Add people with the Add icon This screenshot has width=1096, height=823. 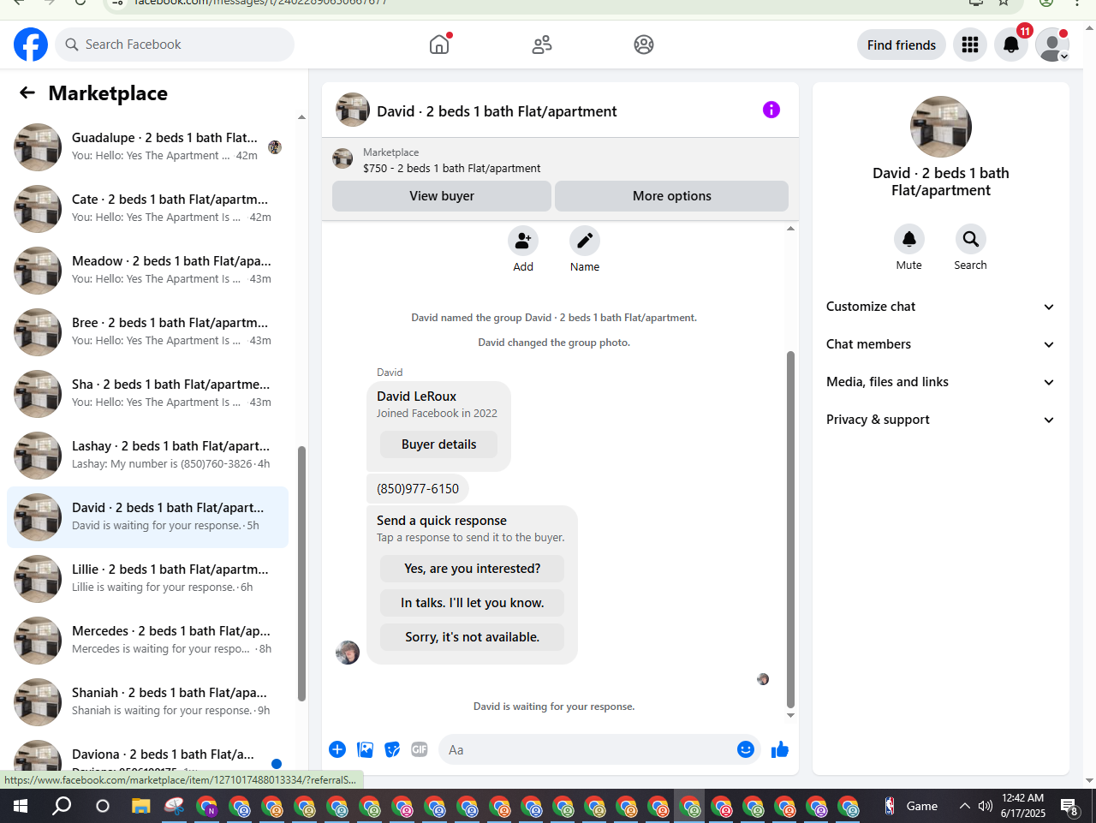[523, 241]
